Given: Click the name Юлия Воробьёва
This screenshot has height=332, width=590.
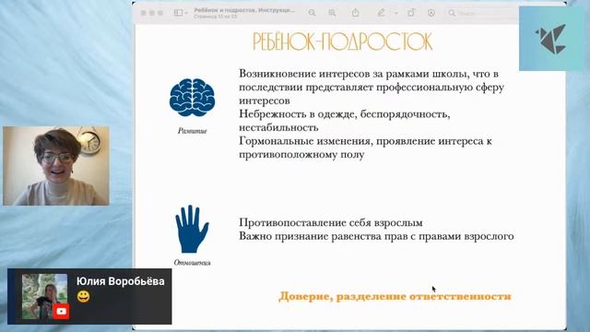Looking at the screenshot, I should point(121,281).
